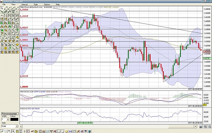212x133 pixels.
Task: Click the 1,4301 level label
Action: (24, 40)
